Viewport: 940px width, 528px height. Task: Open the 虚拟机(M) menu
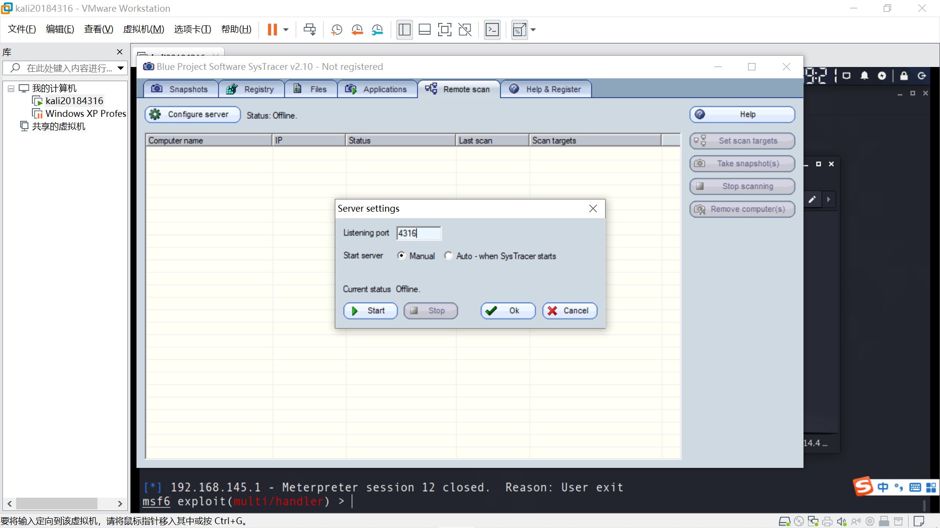143,29
